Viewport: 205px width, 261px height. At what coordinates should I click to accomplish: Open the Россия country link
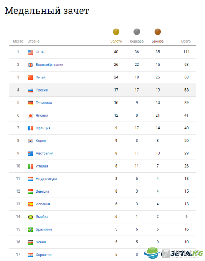(x=42, y=90)
